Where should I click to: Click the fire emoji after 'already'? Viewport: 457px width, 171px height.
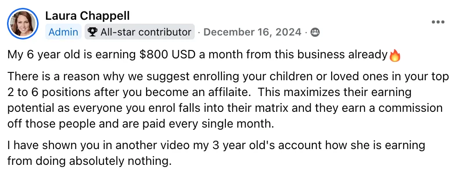pos(395,56)
